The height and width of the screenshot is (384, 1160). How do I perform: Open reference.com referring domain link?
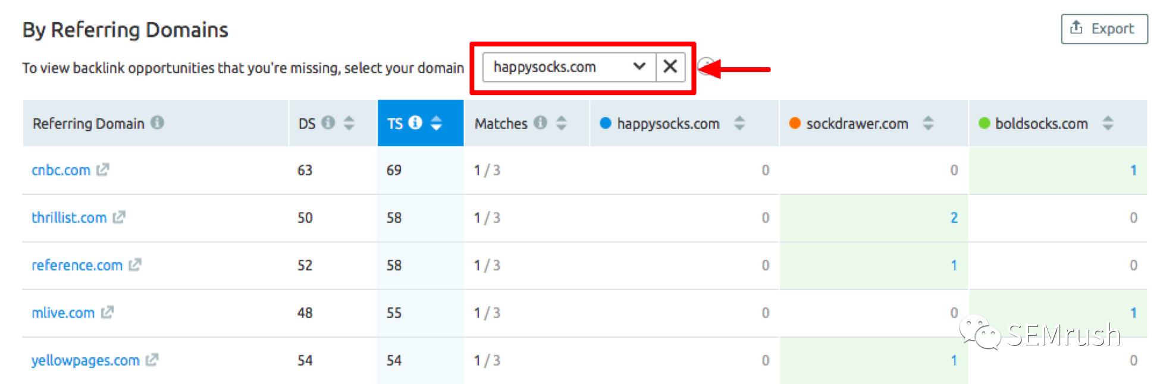[77, 265]
